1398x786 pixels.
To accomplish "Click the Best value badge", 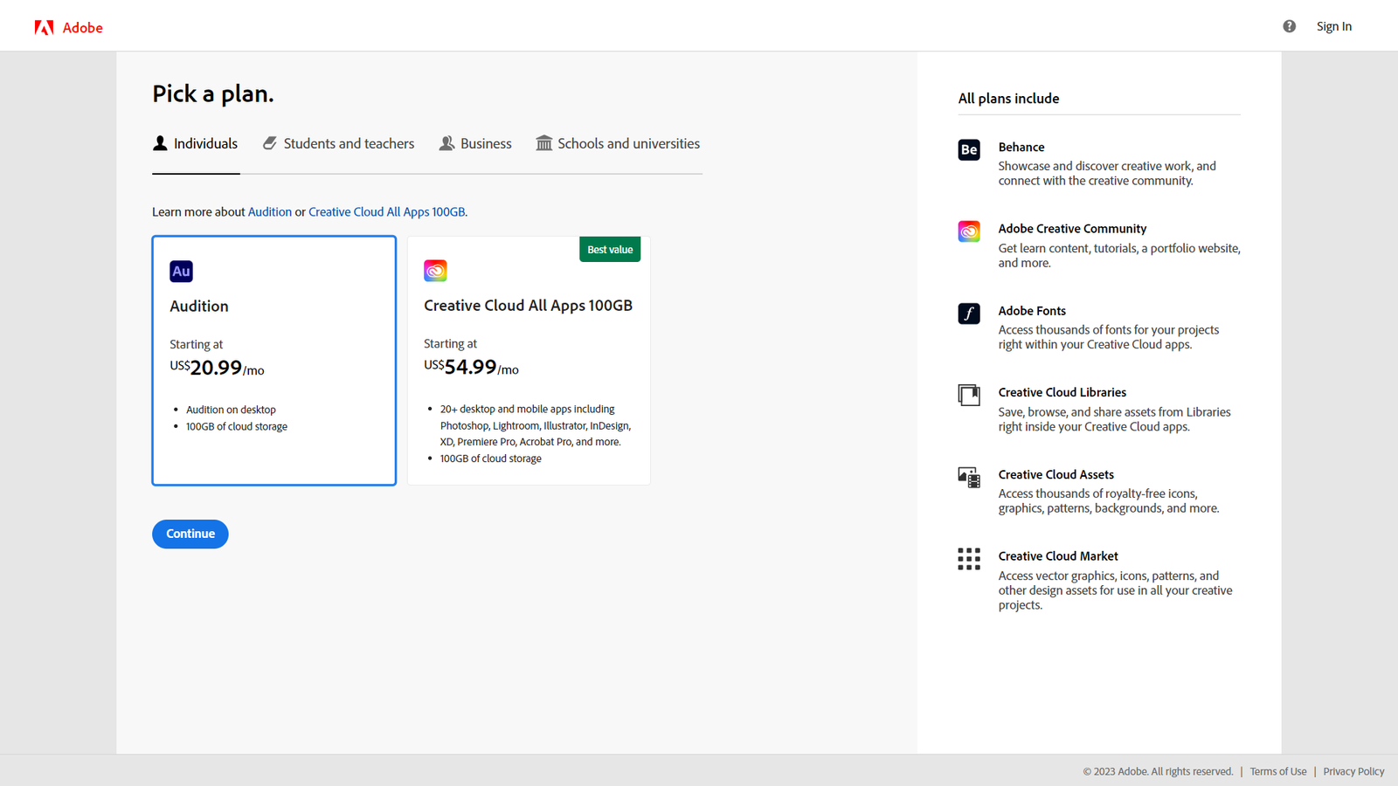I will [x=610, y=250].
